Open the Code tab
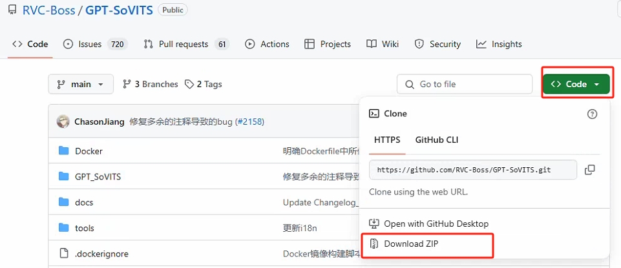This screenshot has width=621, height=268. 30,44
